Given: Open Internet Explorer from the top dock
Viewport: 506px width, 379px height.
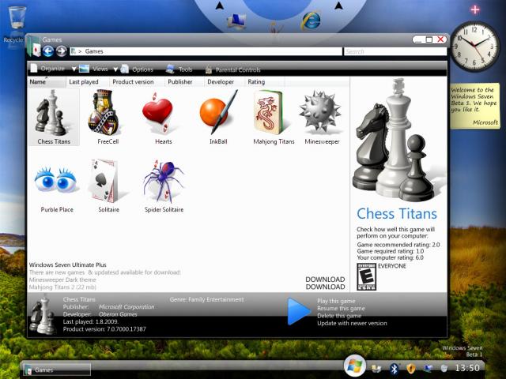Looking at the screenshot, I should (x=311, y=21).
